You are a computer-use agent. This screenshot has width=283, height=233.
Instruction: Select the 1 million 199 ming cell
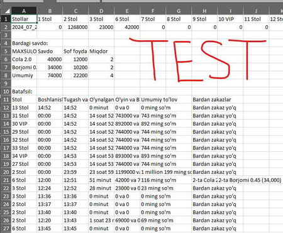166,172
